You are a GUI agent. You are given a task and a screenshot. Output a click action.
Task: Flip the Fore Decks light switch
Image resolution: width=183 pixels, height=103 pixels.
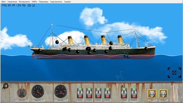(x=134, y=93)
